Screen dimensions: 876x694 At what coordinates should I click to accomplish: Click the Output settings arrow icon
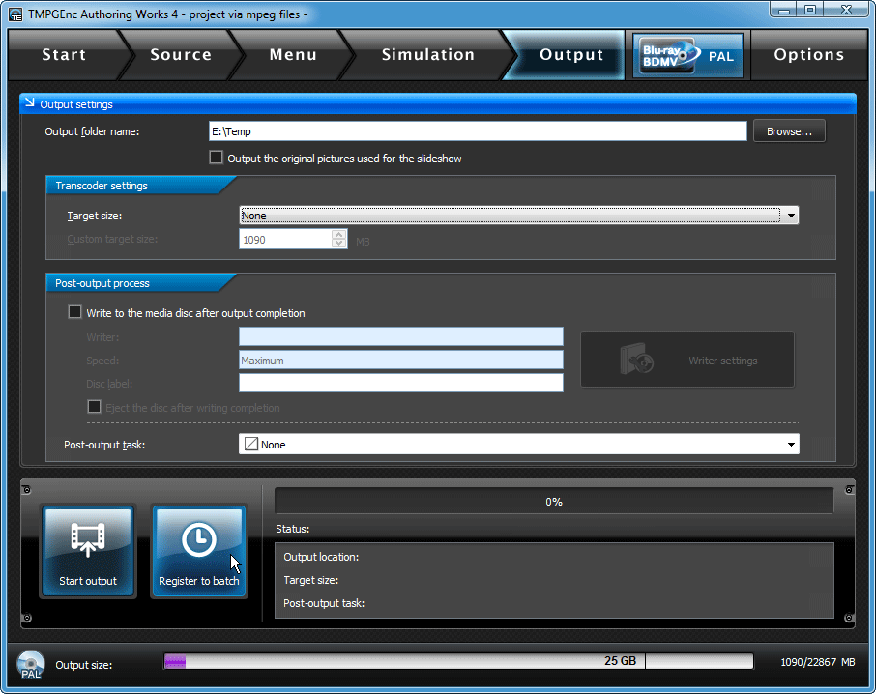(30, 103)
